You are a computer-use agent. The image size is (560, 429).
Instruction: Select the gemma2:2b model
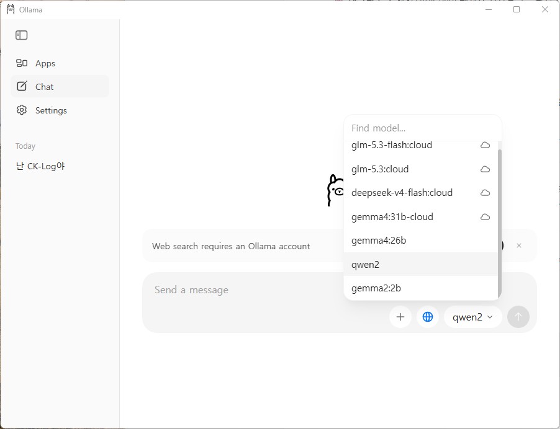click(421, 288)
